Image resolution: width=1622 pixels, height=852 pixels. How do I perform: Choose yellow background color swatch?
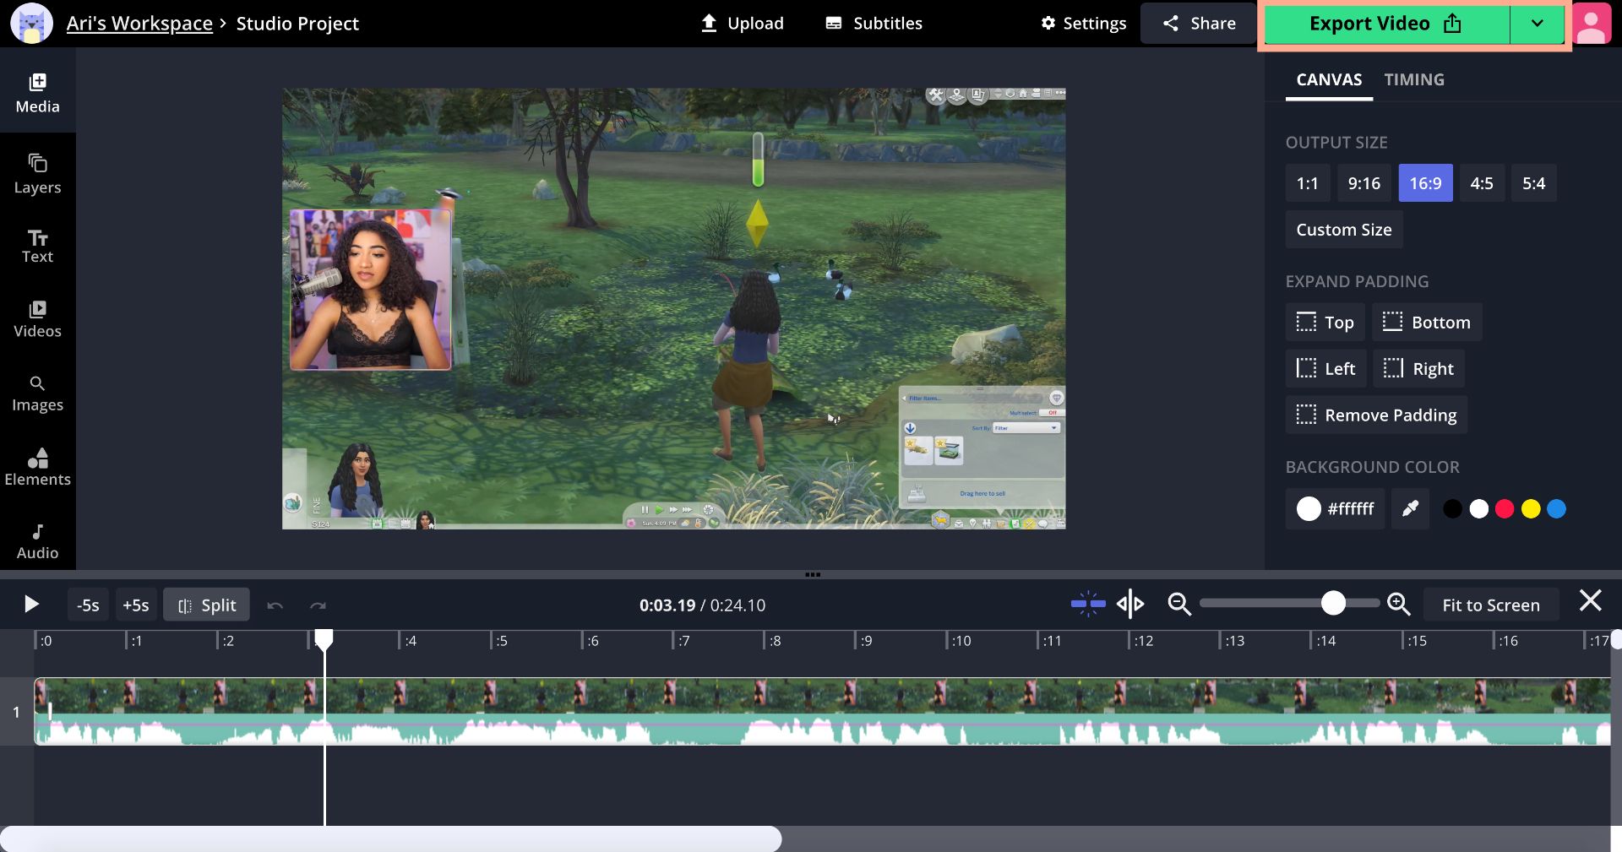(x=1531, y=508)
